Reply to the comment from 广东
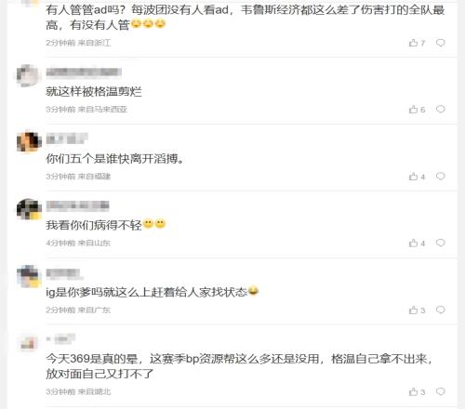The width and height of the screenshot is (465, 409). point(441,310)
